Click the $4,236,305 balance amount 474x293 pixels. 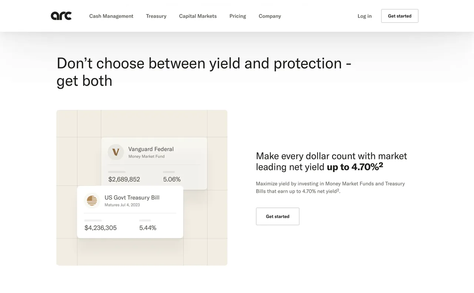[100, 228]
